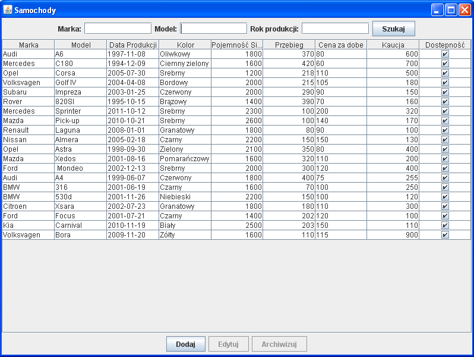Click the Archiwizuj button

pos(279,344)
